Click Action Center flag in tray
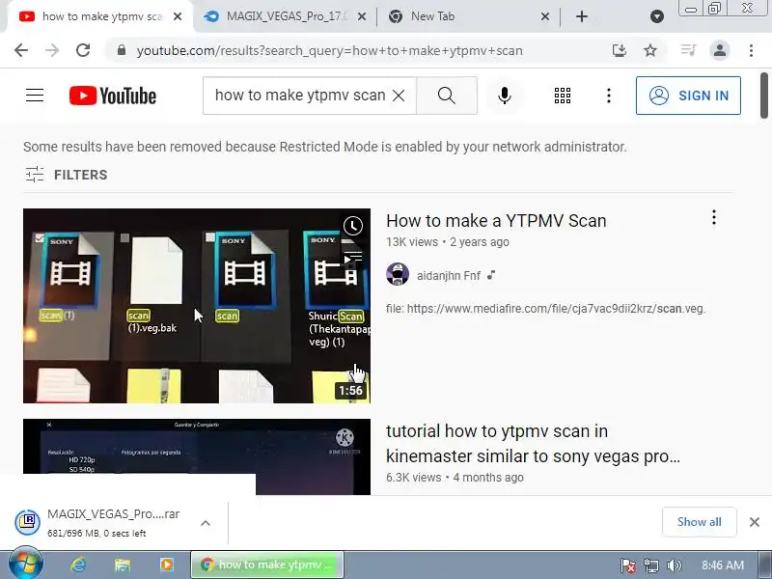This screenshot has height=579, width=772. click(628, 565)
